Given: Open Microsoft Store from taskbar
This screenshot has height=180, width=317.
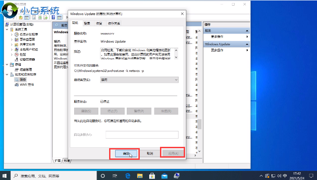Looking at the screenshot, I should pyautogui.click(x=152, y=176).
